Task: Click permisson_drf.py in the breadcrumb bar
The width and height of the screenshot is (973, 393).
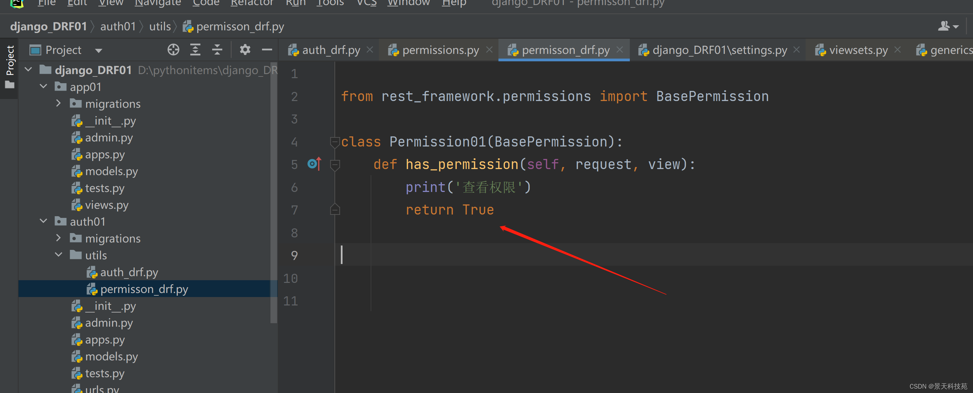Action: pos(233,26)
